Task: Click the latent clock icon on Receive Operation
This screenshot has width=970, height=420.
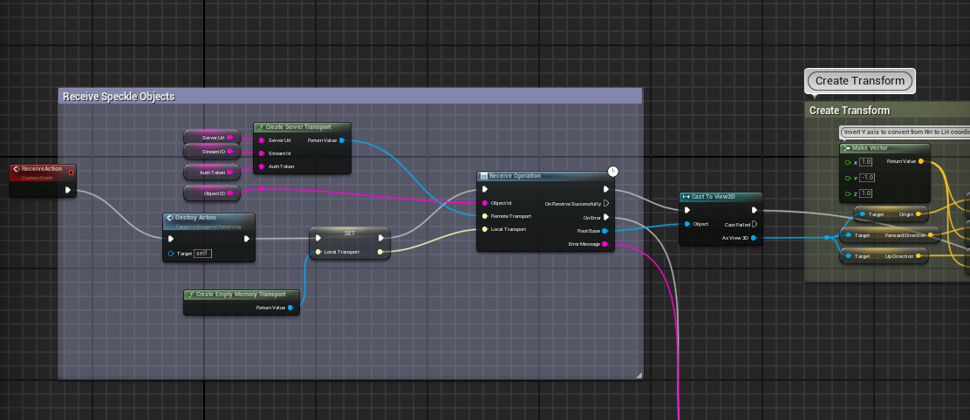Action: coord(612,171)
